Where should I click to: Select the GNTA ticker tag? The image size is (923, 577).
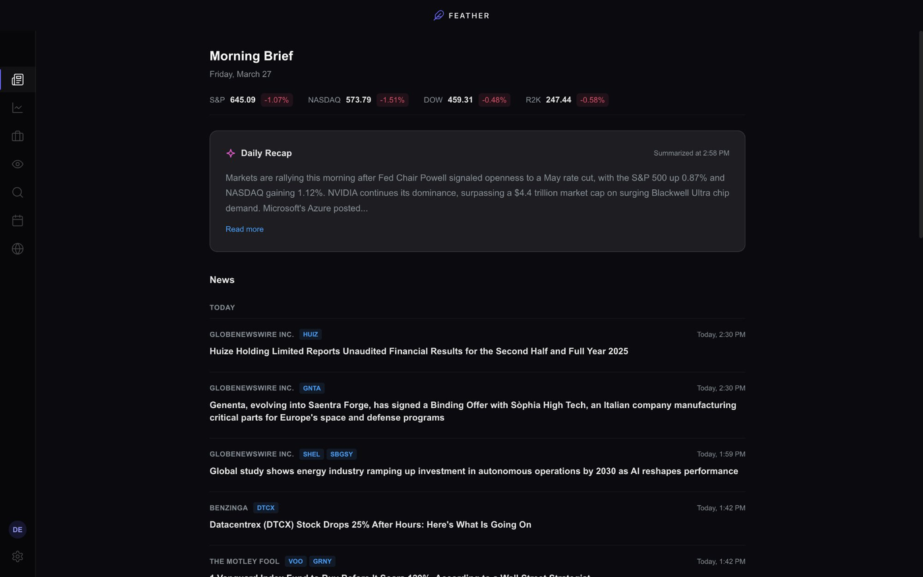pos(311,388)
